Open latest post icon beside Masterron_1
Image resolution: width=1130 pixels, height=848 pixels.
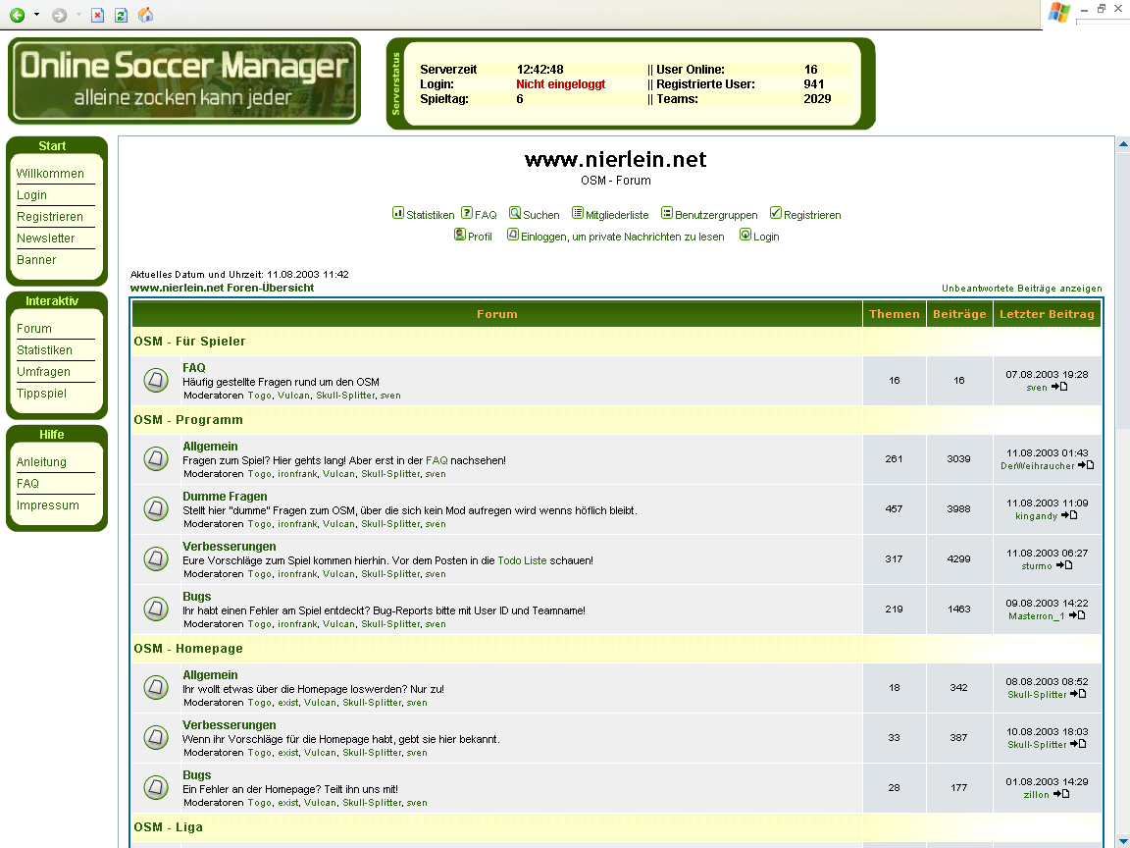click(1077, 615)
